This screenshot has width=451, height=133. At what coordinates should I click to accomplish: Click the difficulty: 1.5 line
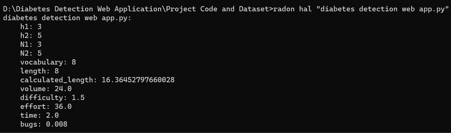[52, 98]
